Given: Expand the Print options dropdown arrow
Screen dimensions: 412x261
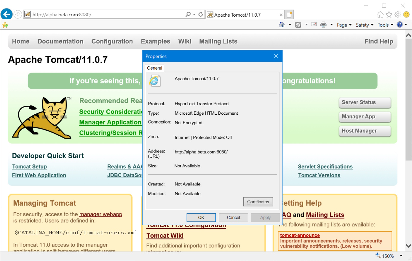Looking at the screenshot, I should (x=331, y=25).
